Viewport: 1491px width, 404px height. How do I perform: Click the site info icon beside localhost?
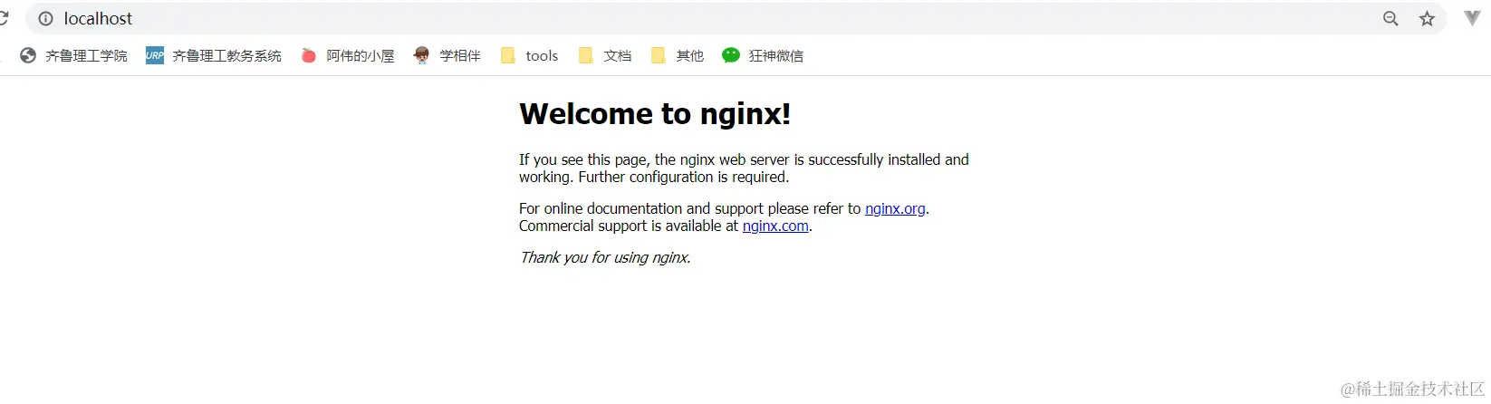pos(45,18)
